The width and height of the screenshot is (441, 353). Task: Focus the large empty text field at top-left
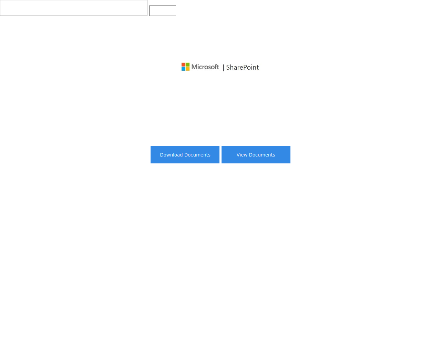click(74, 8)
